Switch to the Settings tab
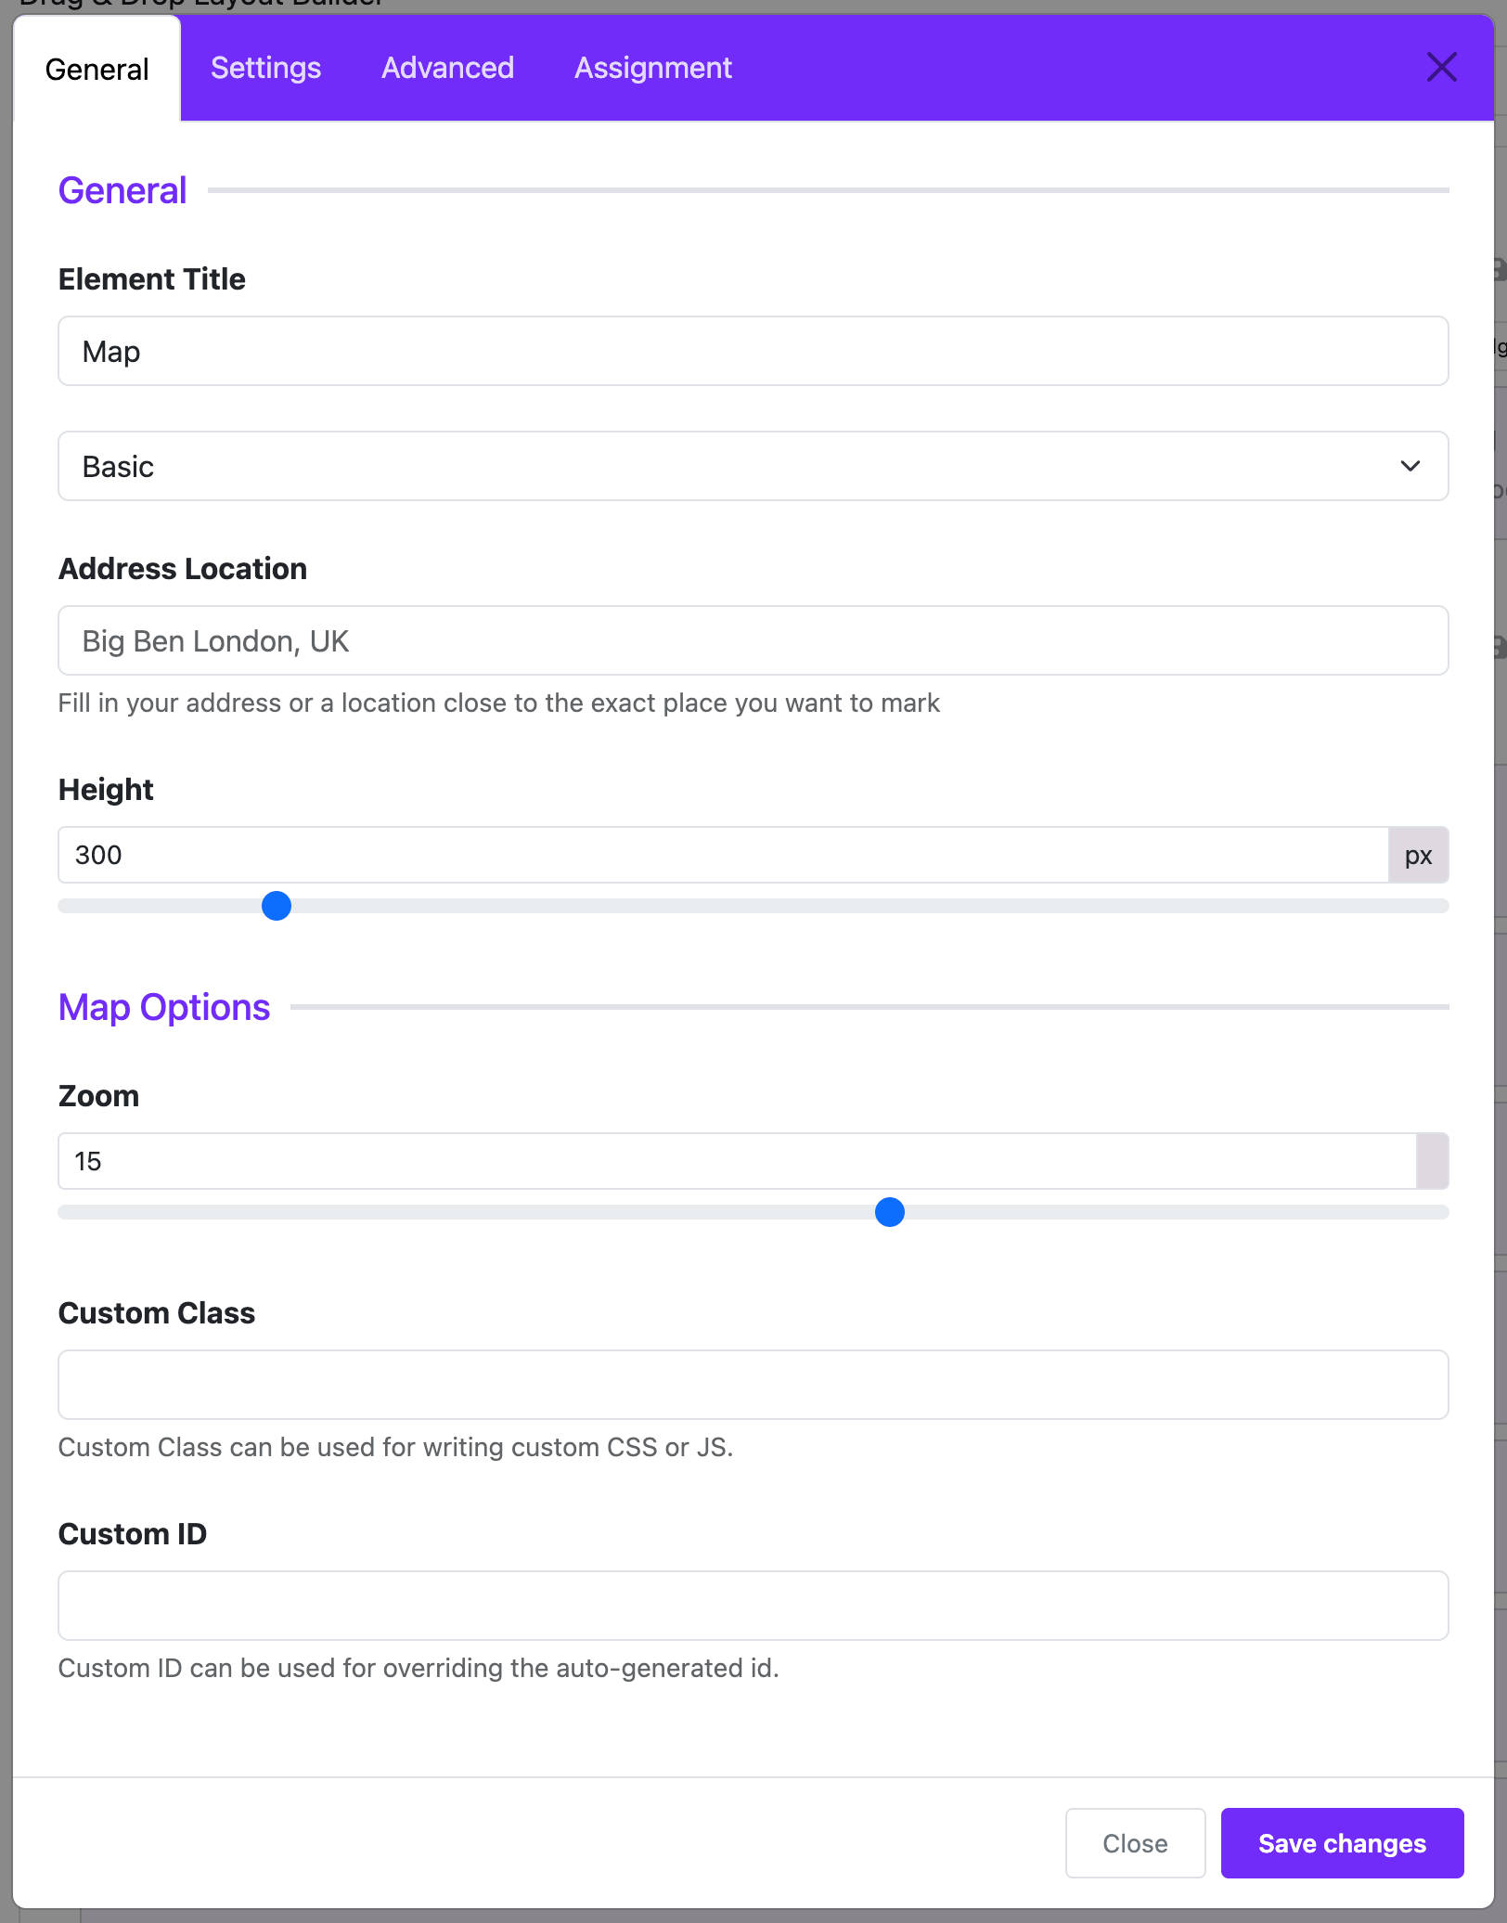 point(265,68)
